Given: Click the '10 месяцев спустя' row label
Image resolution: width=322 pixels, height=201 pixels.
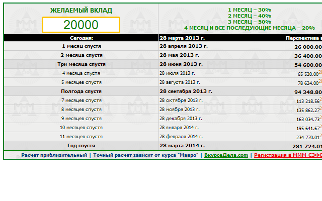Looking at the screenshot, I should (82, 128).
